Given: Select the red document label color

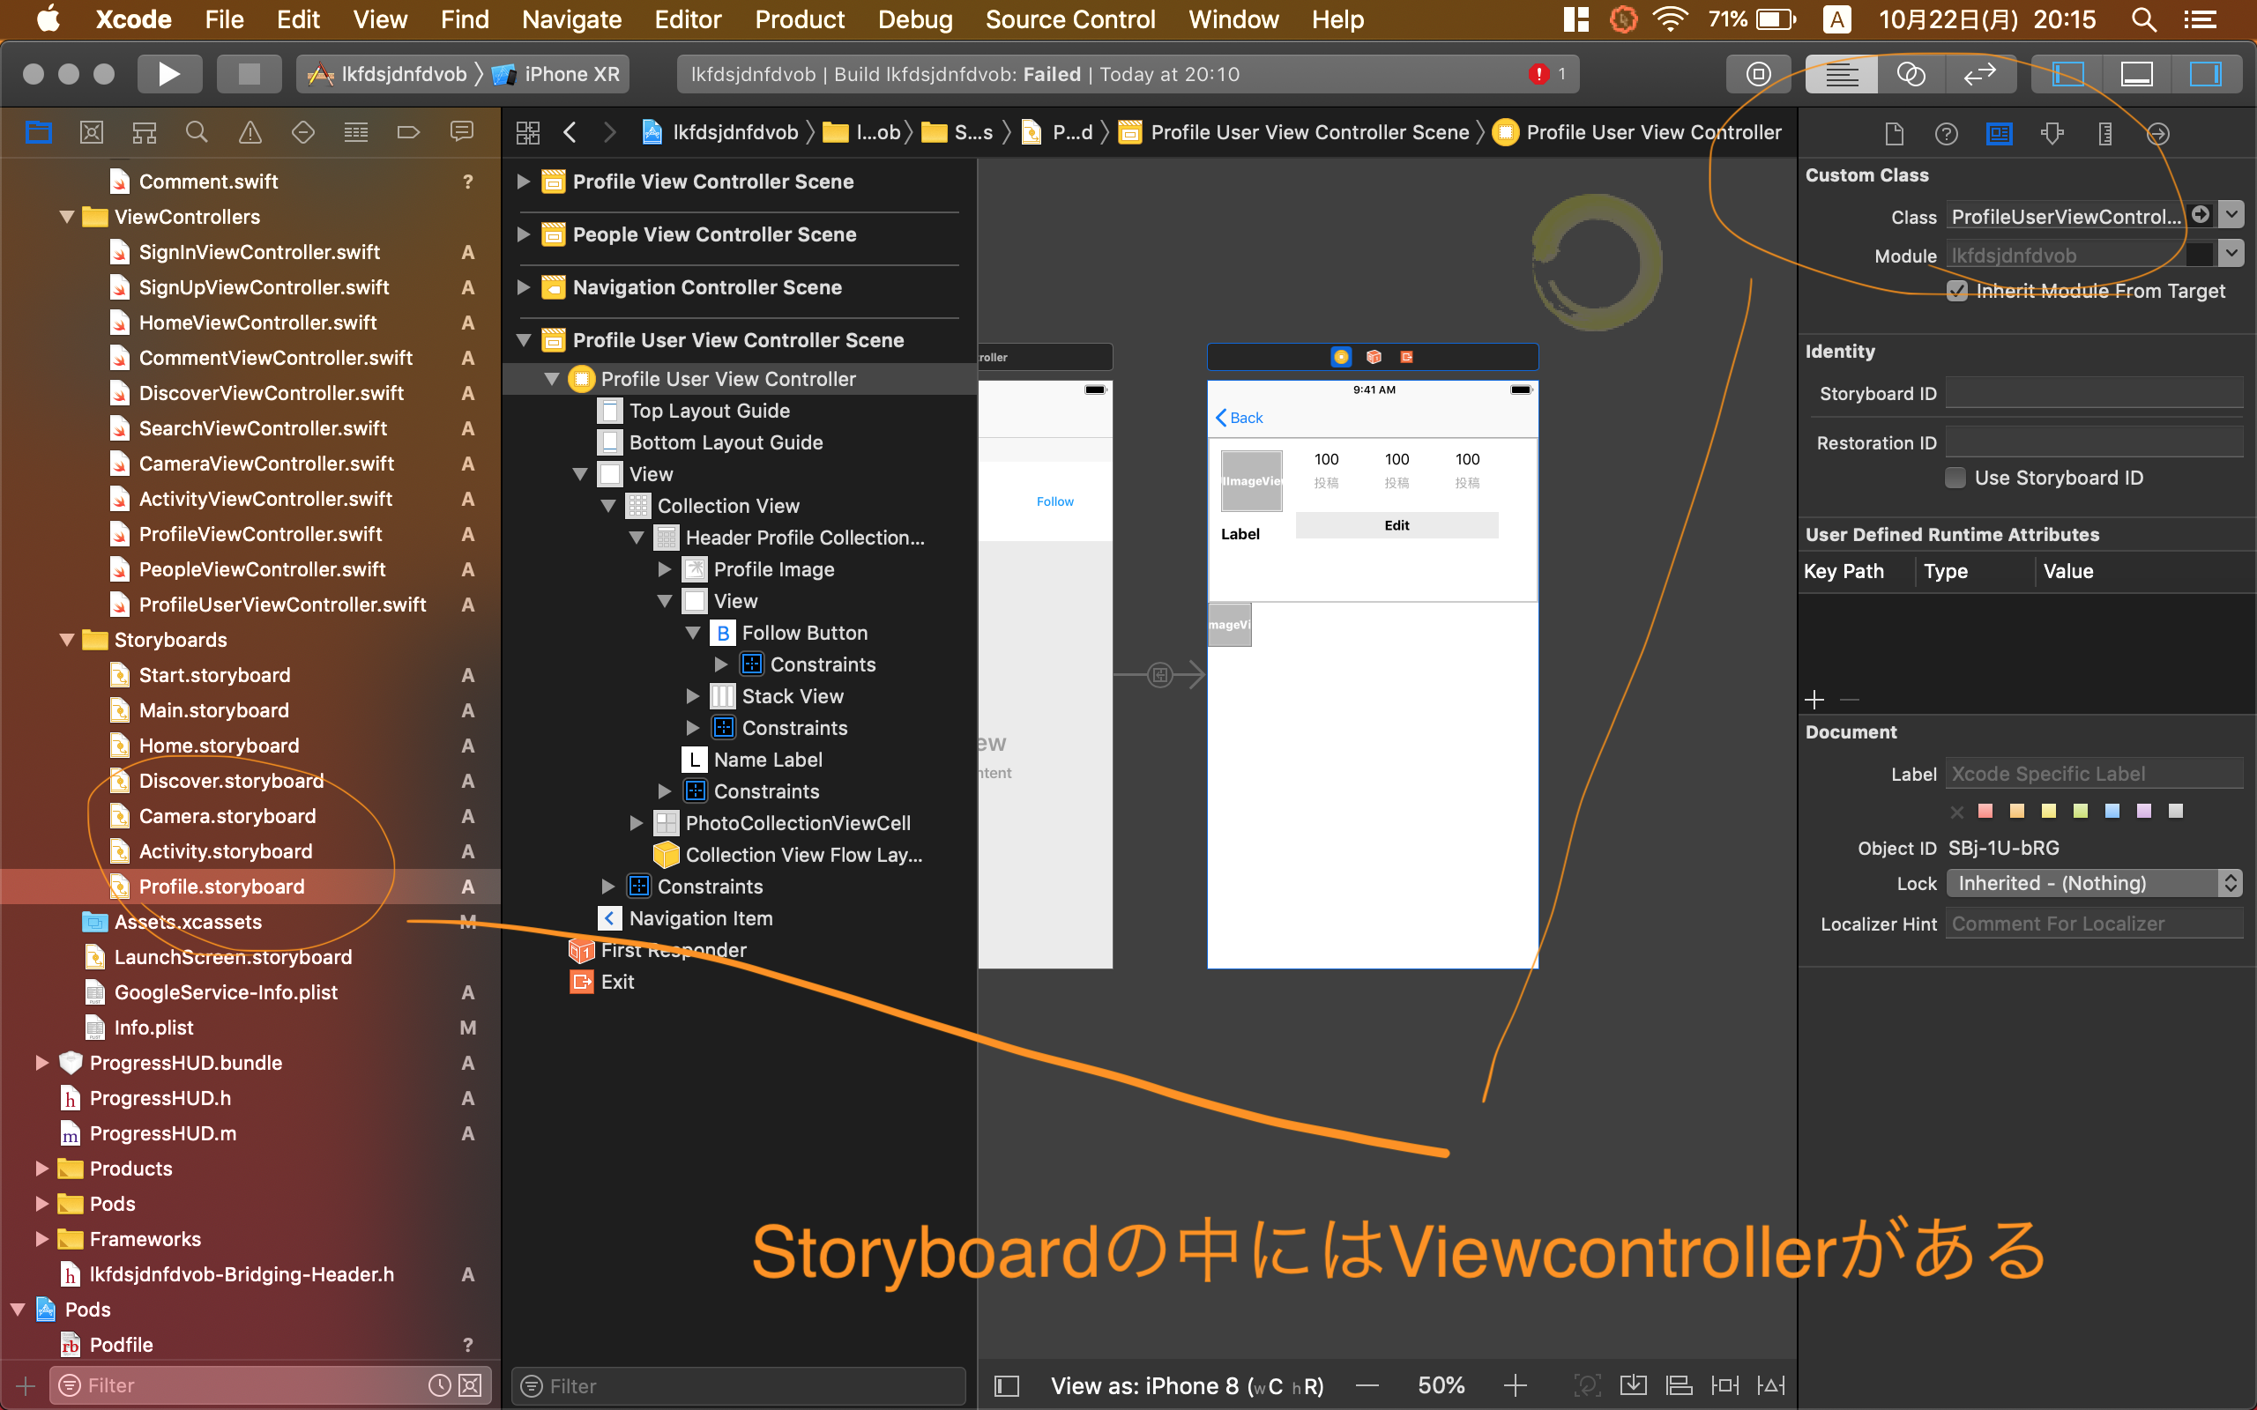Looking at the screenshot, I should tap(1985, 812).
